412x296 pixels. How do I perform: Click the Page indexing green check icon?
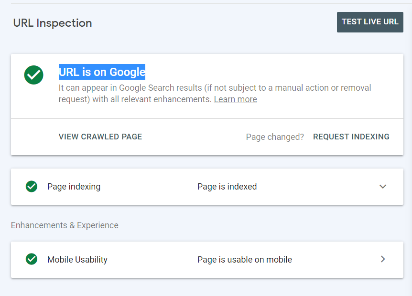[32, 187]
